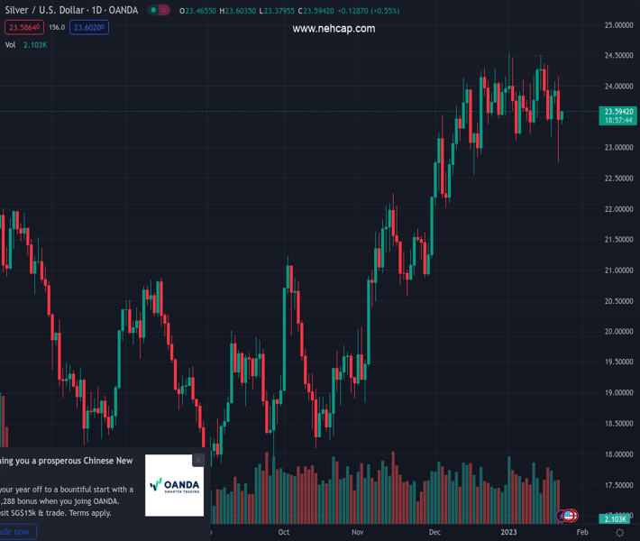Click the spread value 156.0
The height and width of the screenshot is (541, 640).
(57, 27)
